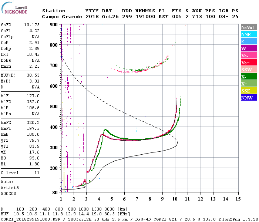The height and width of the screenshot is (222, 259).
Task: Click the C-level value 11
Action: 37,173
